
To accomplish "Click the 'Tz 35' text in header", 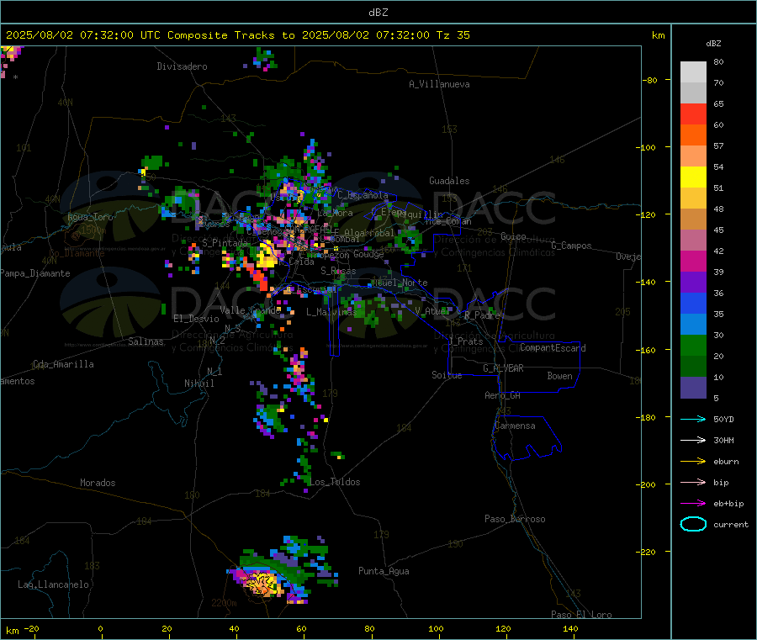I will pyautogui.click(x=453, y=35).
